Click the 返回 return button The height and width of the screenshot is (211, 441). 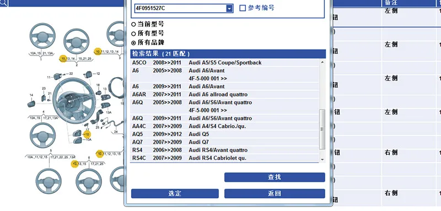pos(275,193)
